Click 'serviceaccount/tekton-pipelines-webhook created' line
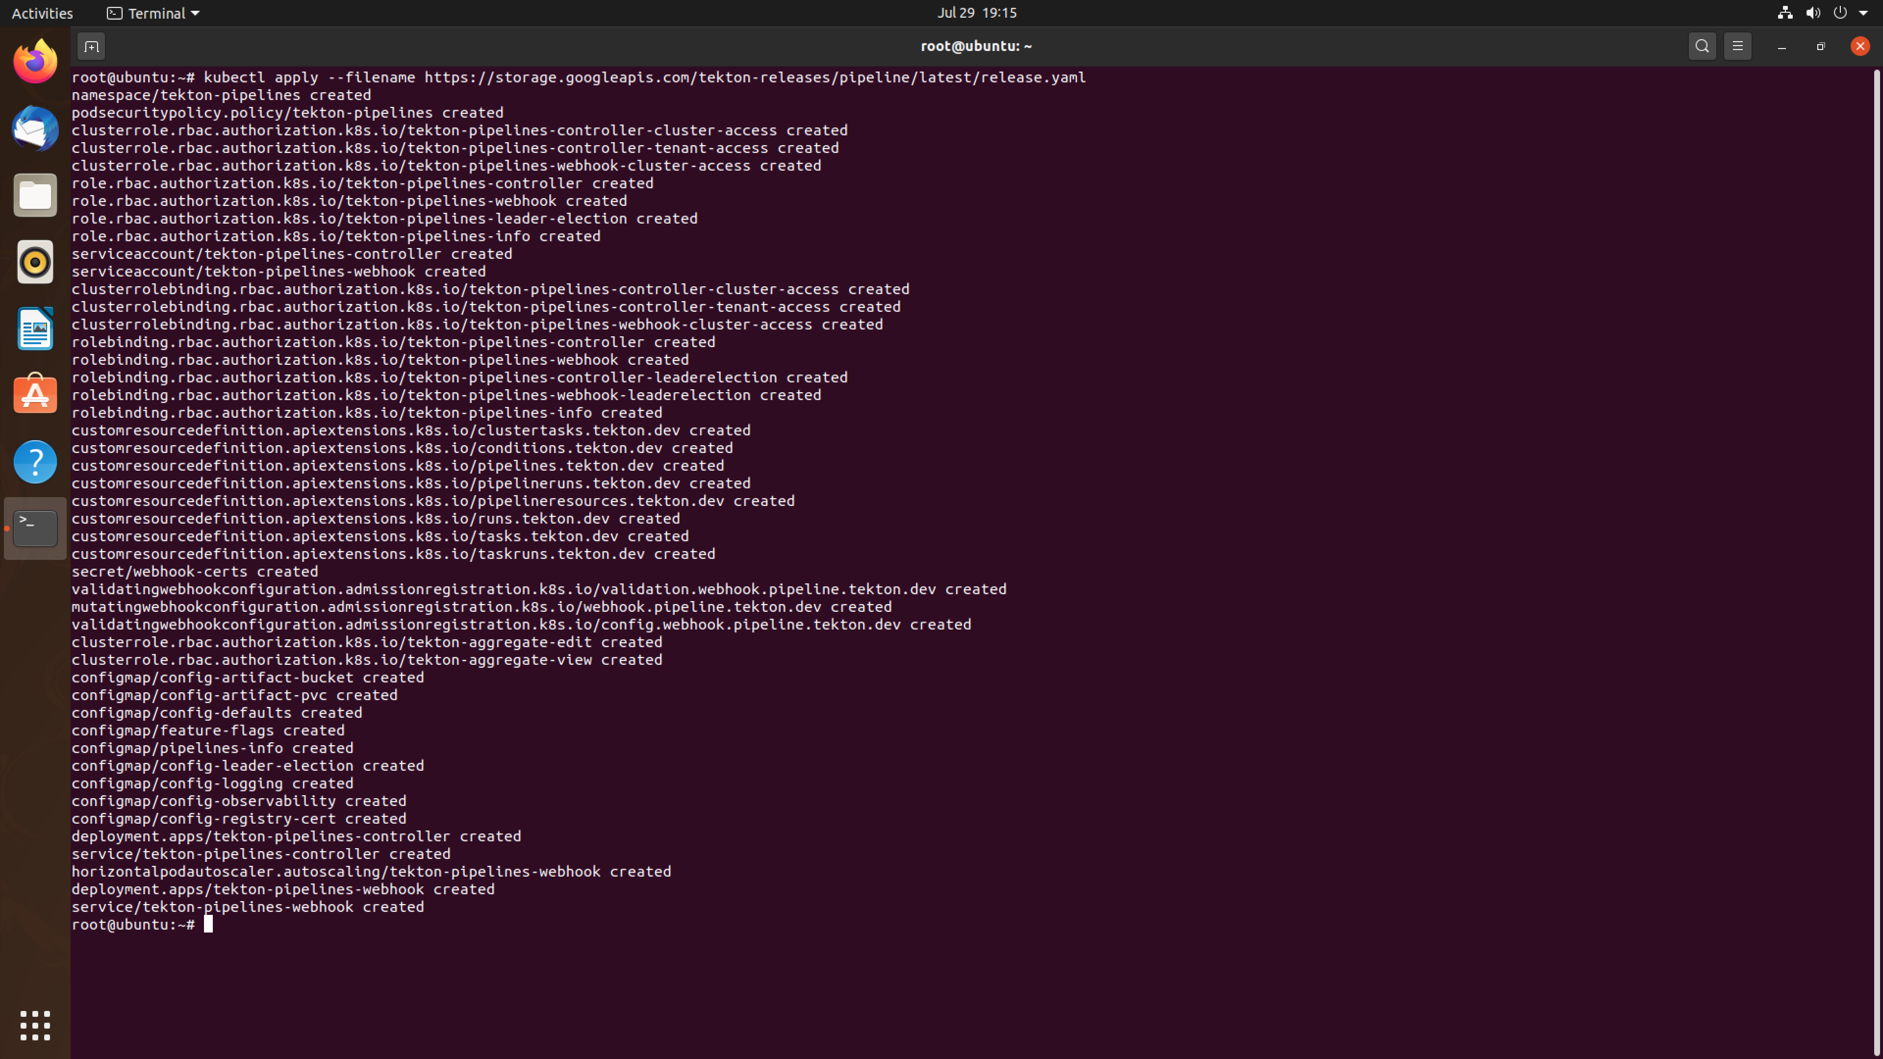1883x1059 pixels. (279, 271)
